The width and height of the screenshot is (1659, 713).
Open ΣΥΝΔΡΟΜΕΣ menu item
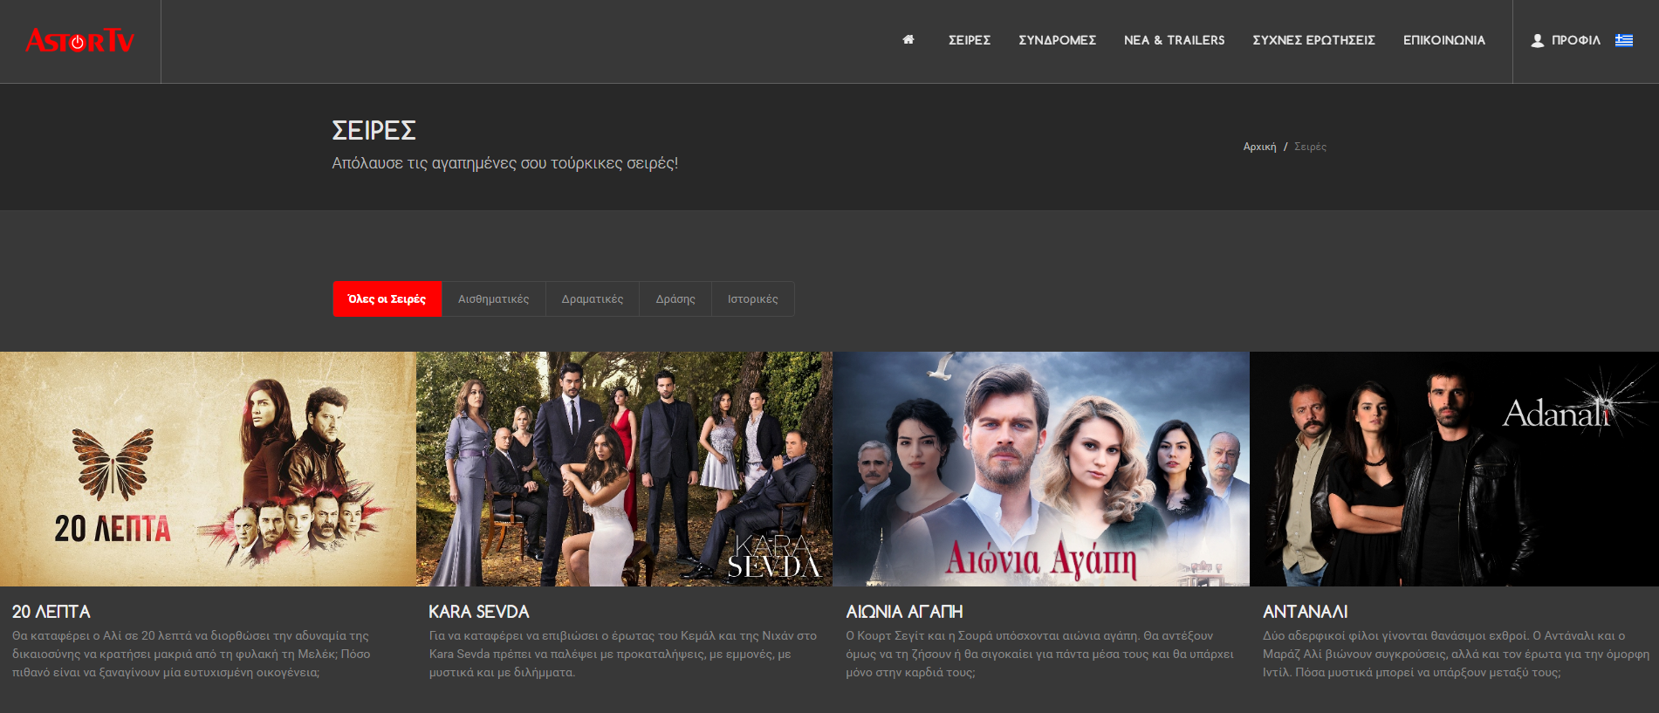[1058, 40]
